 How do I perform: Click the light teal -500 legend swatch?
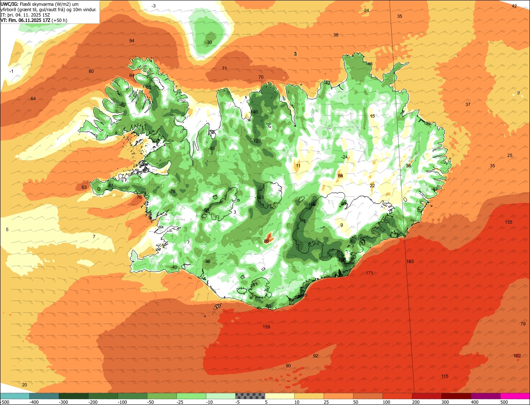pos(15,396)
